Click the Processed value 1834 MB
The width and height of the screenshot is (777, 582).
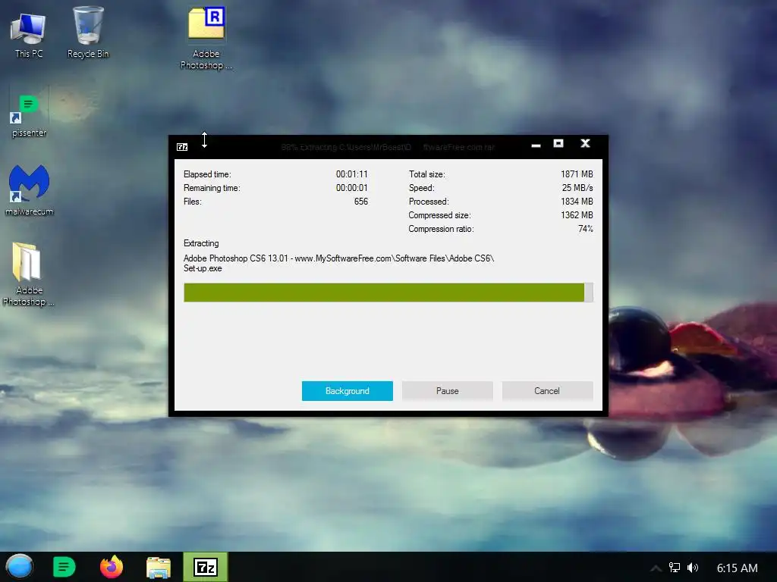577,202
